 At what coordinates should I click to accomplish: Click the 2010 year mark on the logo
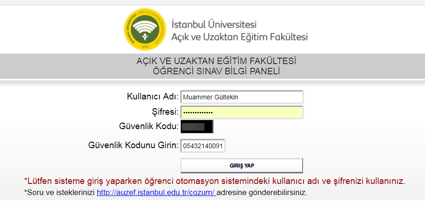[x=145, y=47]
